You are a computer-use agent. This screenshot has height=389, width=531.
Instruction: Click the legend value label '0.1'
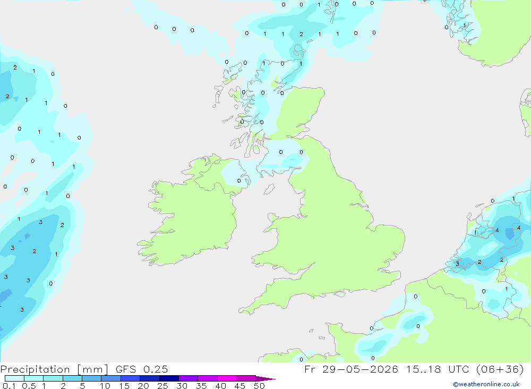tap(9, 386)
